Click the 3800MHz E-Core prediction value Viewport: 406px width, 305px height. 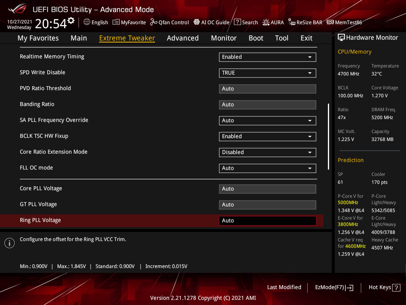click(348, 224)
